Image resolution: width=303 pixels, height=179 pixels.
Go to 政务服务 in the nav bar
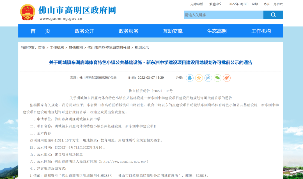[x=128, y=31]
